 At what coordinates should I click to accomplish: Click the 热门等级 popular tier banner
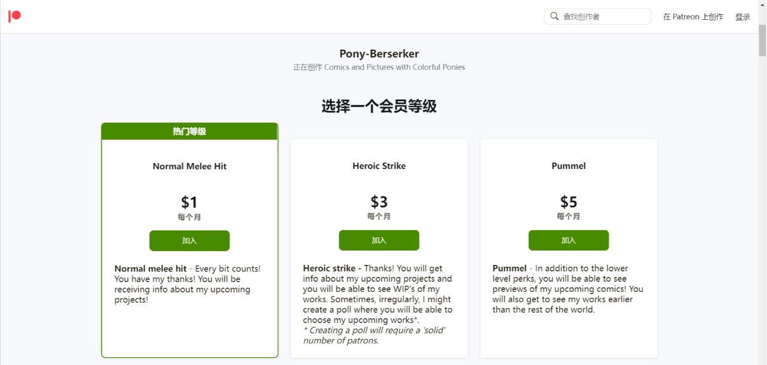click(189, 131)
